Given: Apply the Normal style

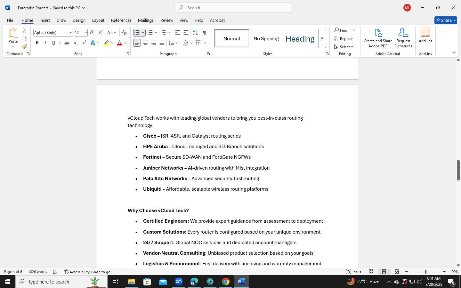Looking at the screenshot, I should pyautogui.click(x=232, y=38).
